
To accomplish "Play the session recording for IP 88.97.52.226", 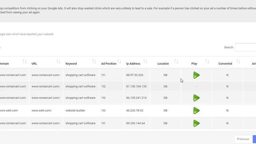I will pyautogui.click(x=196, y=75).
